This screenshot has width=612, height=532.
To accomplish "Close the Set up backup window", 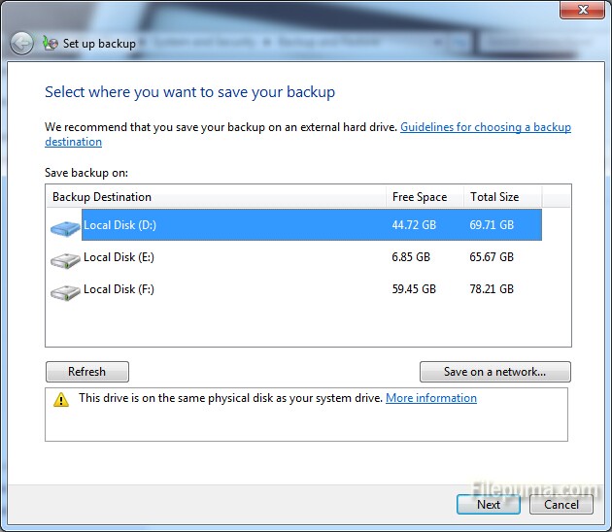I will coord(582,10).
